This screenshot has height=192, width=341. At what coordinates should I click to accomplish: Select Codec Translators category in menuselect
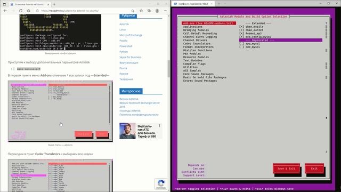click(197, 44)
